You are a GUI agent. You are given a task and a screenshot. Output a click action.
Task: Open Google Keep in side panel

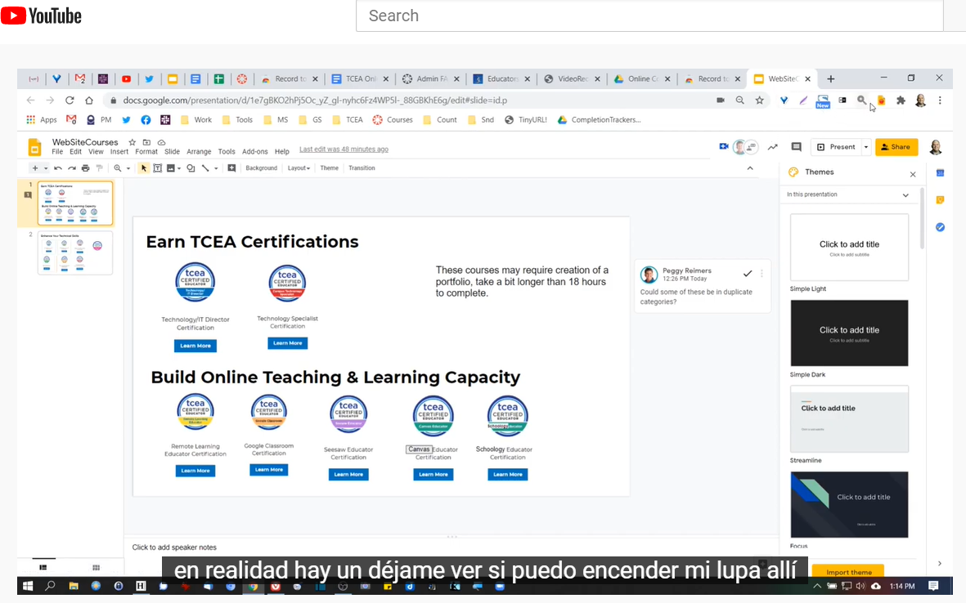point(940,200)
